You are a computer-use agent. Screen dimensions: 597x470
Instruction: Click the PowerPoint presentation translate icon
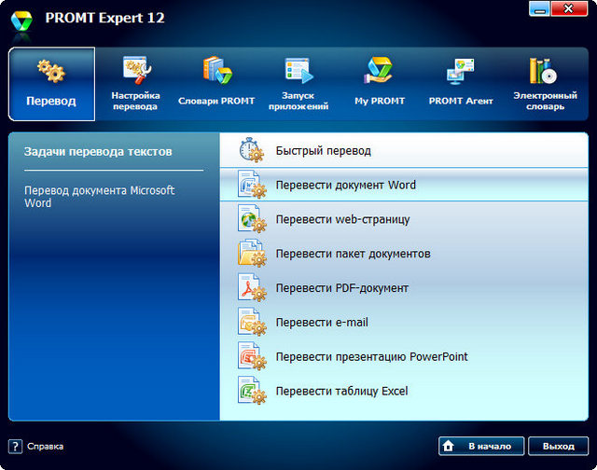[x=251, y=357]
